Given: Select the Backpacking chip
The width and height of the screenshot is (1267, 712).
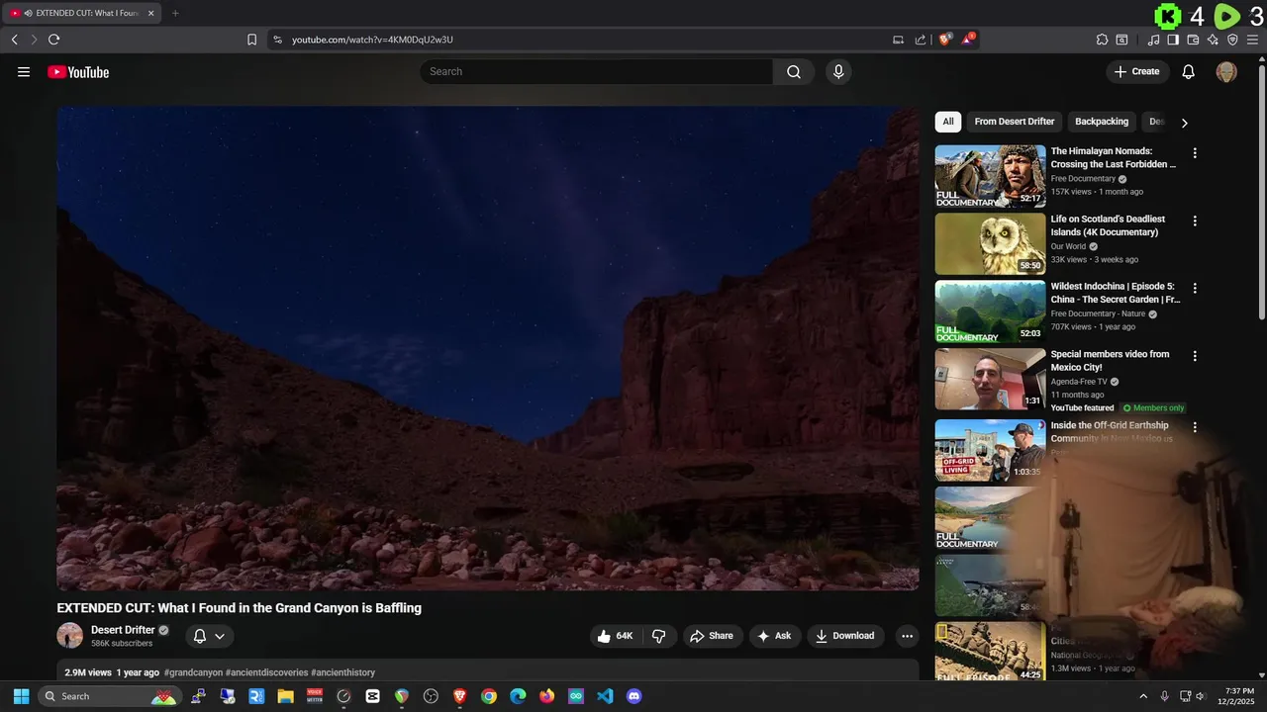Looking at the screenshot, I should tap(1102, 122).
